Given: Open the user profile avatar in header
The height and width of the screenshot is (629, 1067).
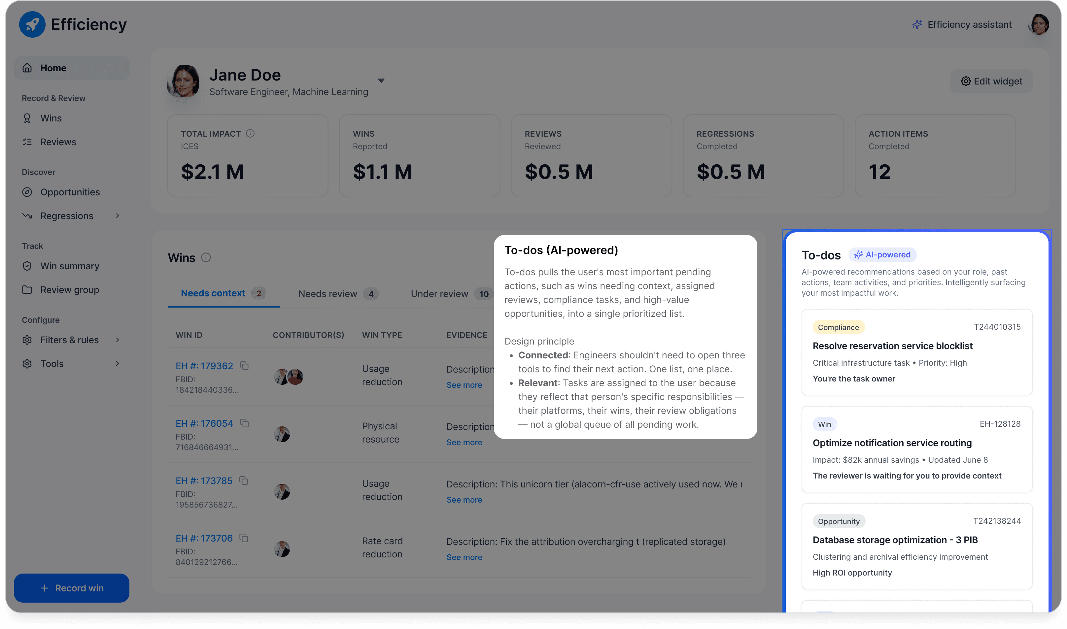Looking at the screenshot, I should 1038,24.
